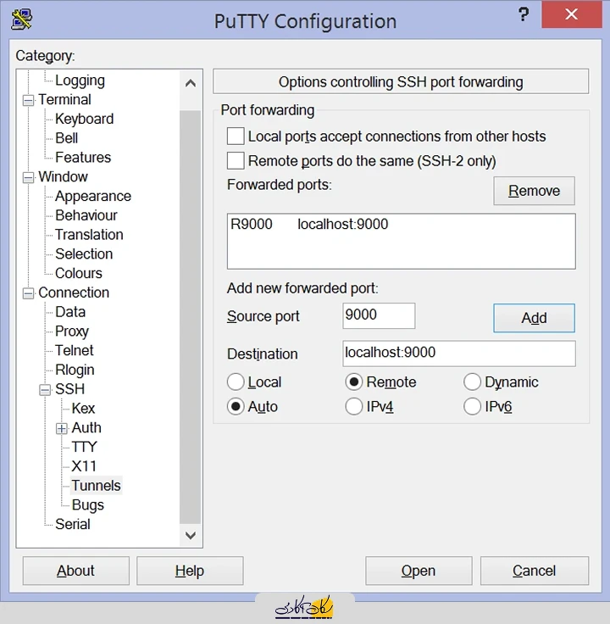The height and width of the screenshot is (624, 610).
Task: Click the PuTTY icon in title bar
Action: point(23,19)
